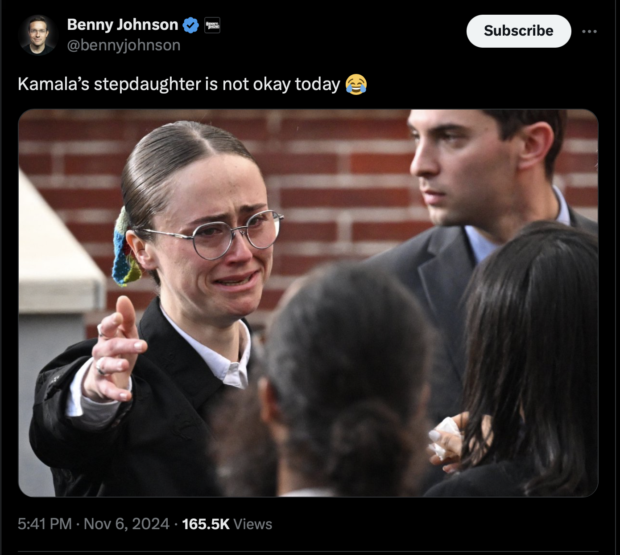Open the three-dot more options menu
The width and height of the screenshot is (620, 555).
coord(589,31)
